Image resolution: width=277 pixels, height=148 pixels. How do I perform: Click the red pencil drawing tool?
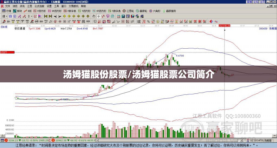coord(4,22)
